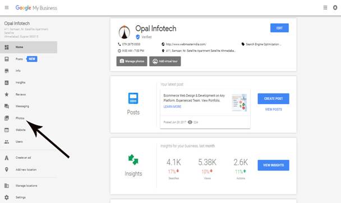
Task: Click the Messaging chat icon
Action: (7, 106)
